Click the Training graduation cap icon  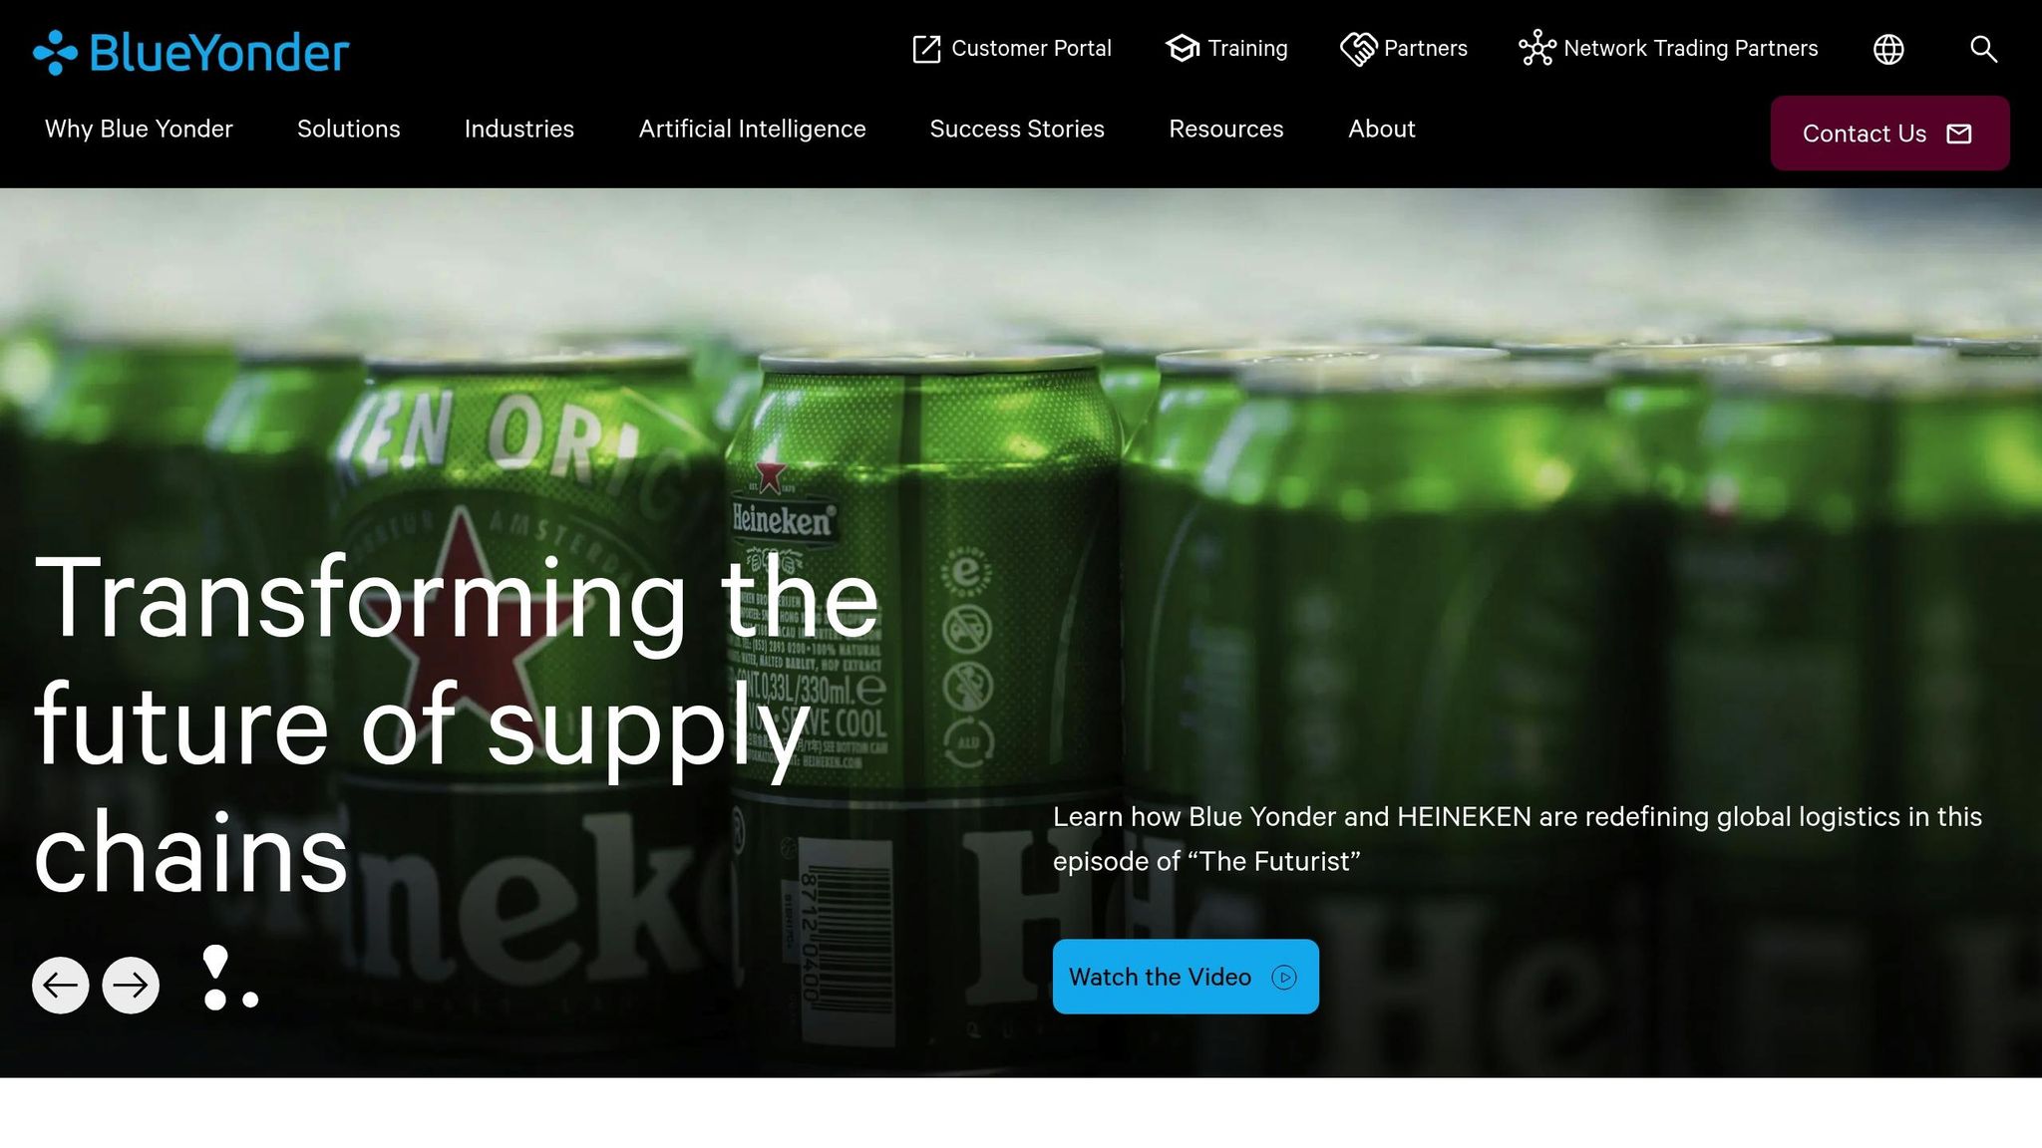(x=1183, y=48)
